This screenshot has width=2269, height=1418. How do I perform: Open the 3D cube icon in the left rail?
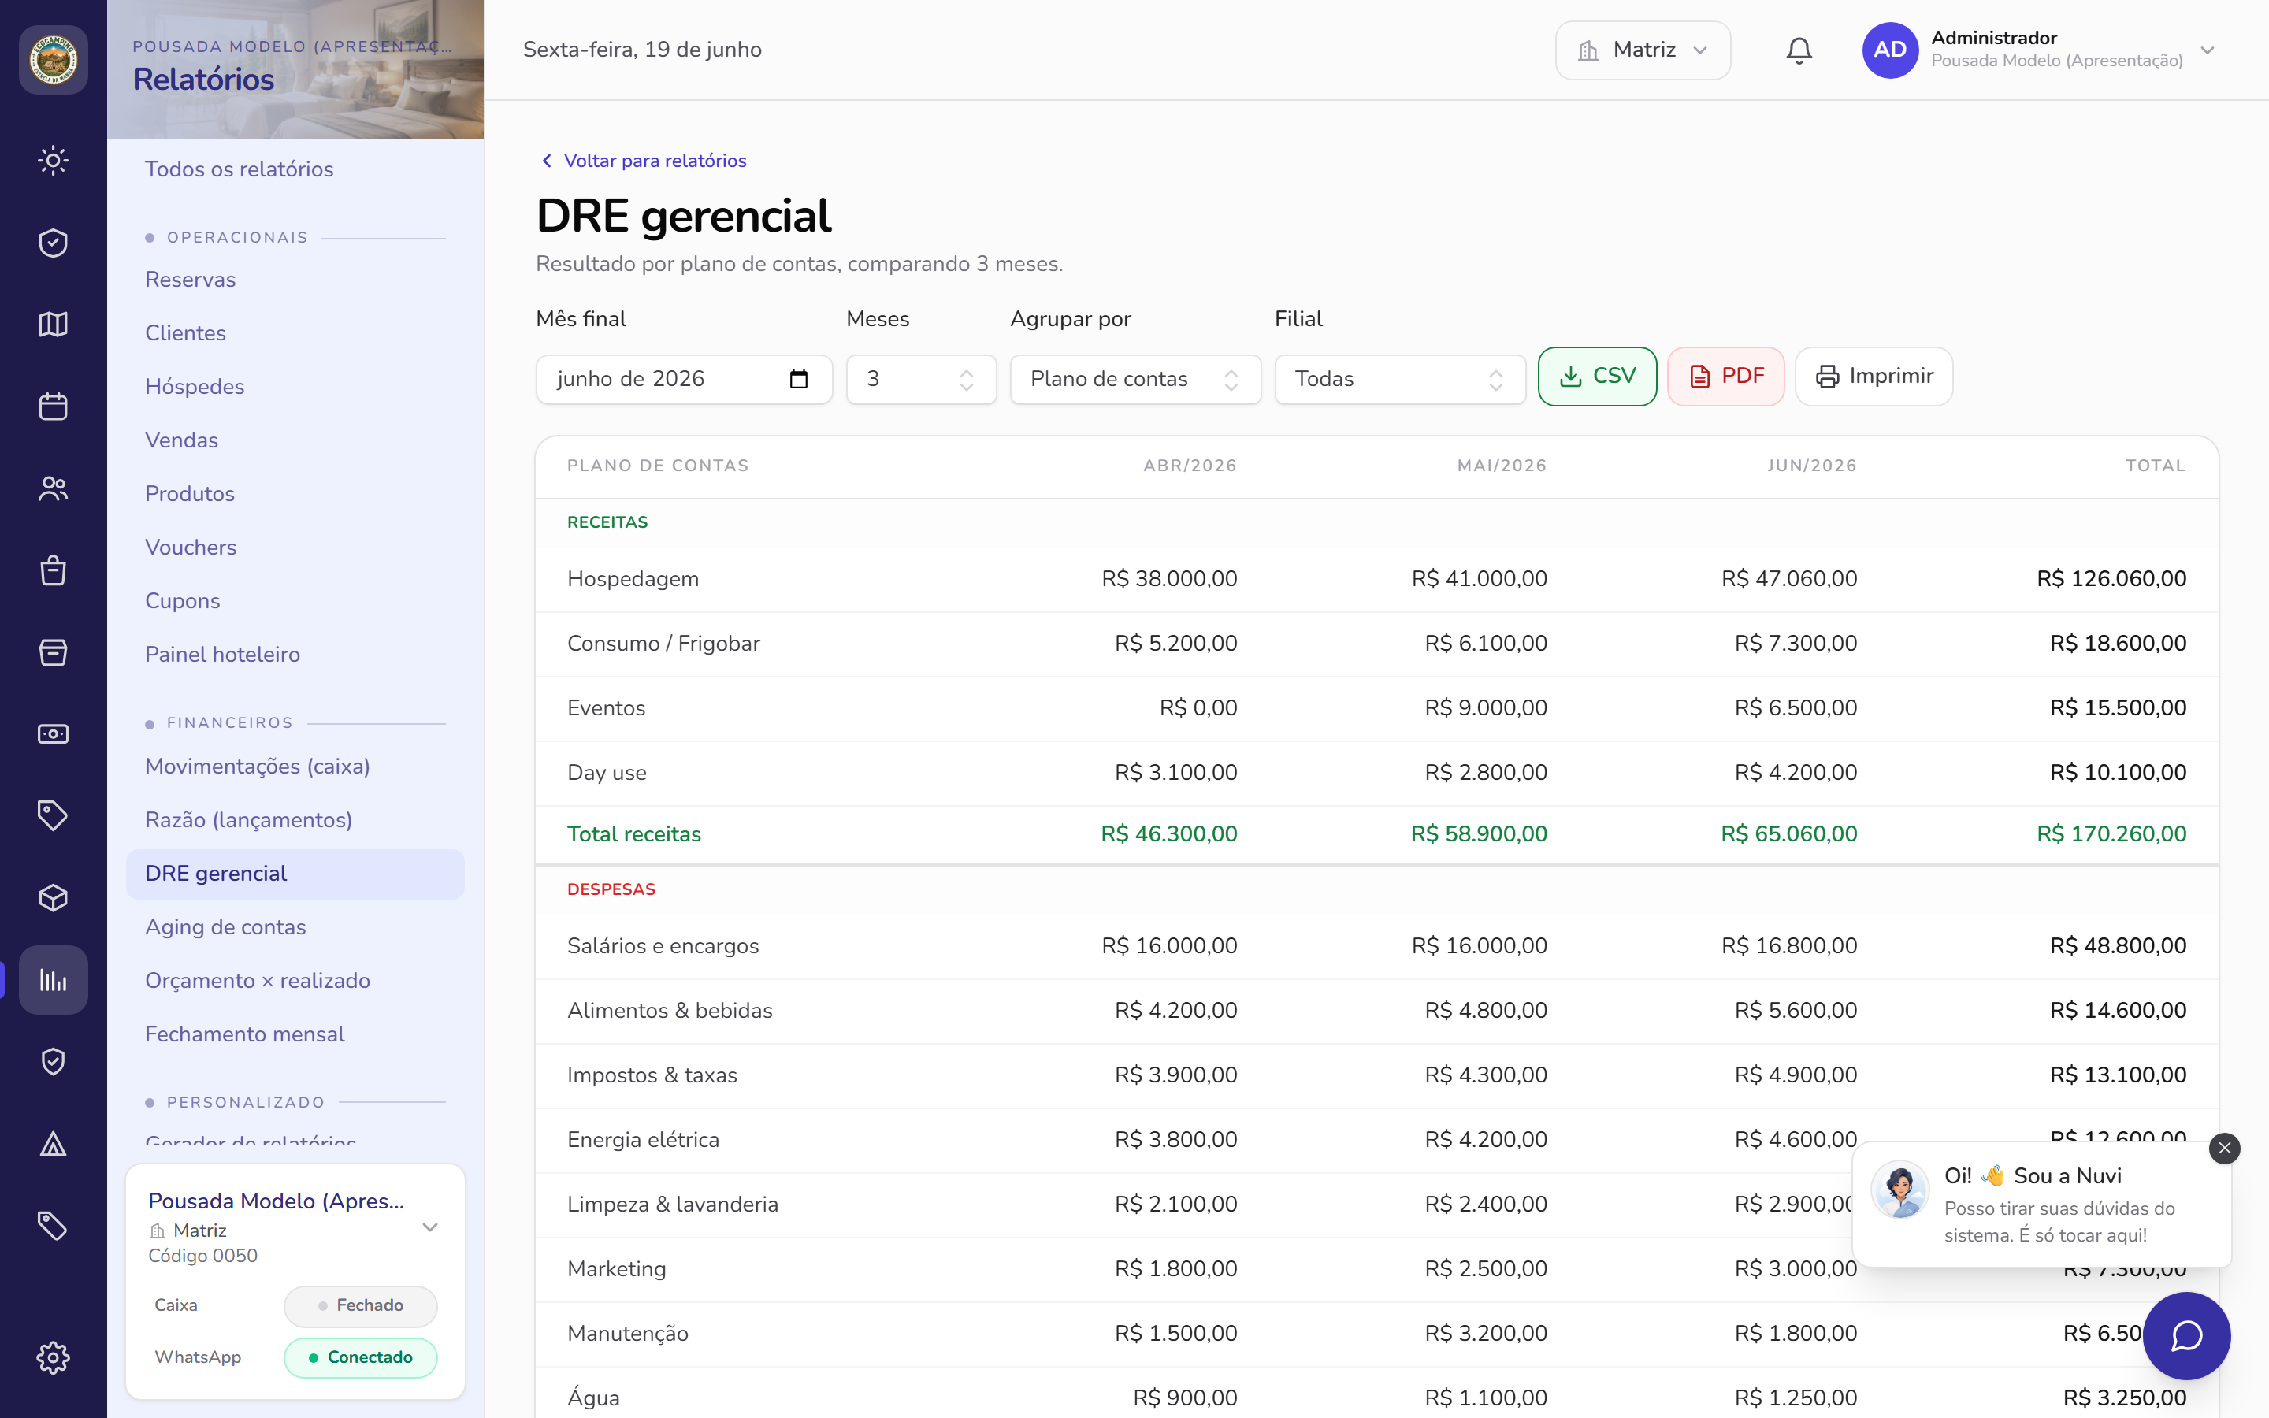coord(54,898)
